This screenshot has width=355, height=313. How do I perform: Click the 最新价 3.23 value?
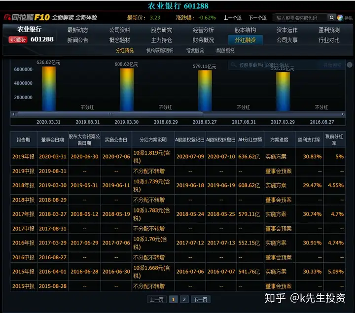pyautogui.click(x=155, y=18)
